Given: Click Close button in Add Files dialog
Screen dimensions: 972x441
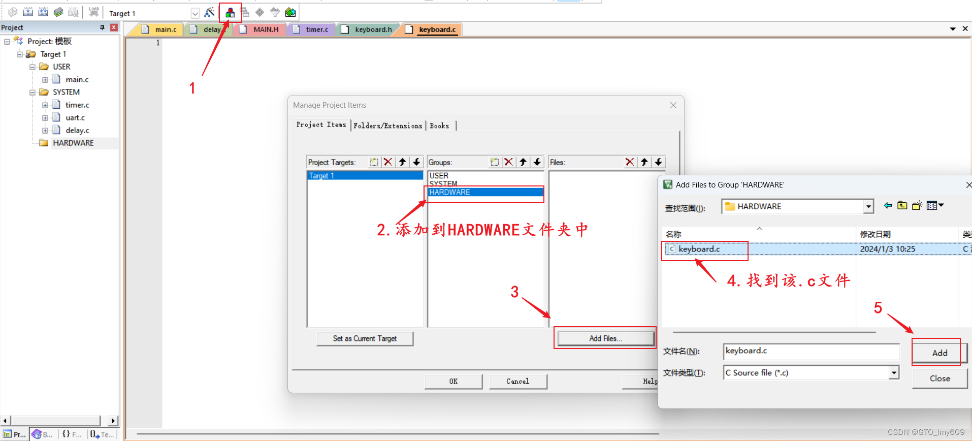Looking at the screenshot, I should click(x=939, y=379).
